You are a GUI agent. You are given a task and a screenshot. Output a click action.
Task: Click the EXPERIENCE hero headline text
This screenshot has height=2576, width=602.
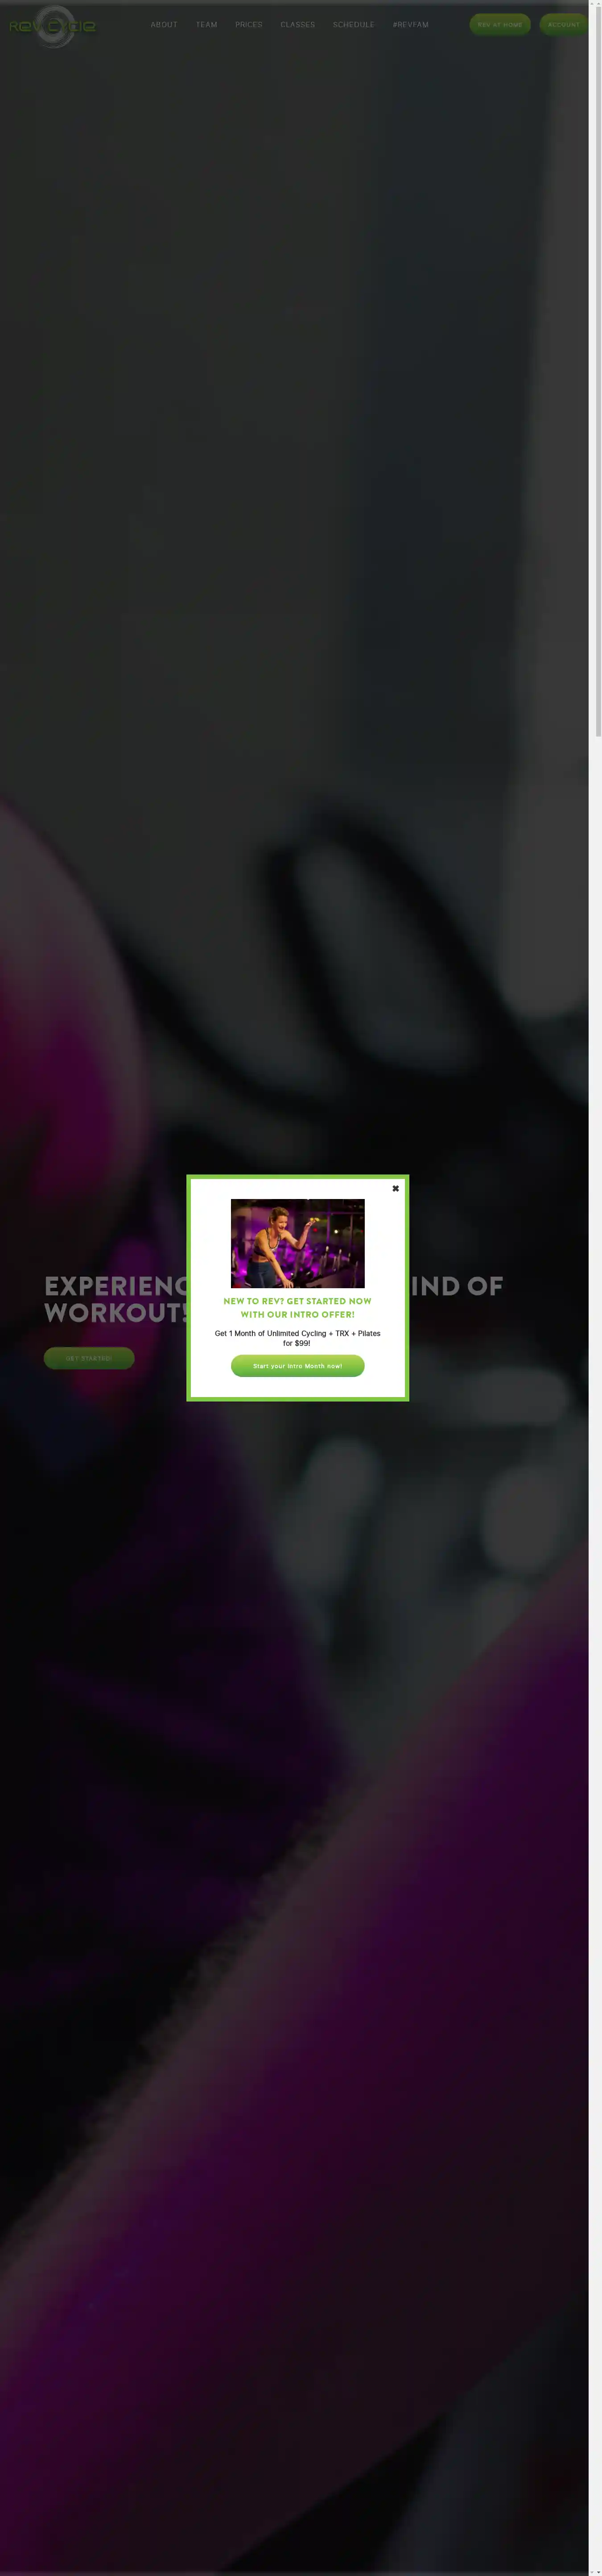point(116,1286)
